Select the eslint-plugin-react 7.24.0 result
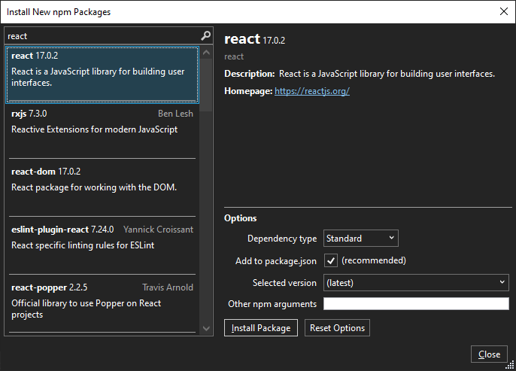 click(x=102, y=247)
